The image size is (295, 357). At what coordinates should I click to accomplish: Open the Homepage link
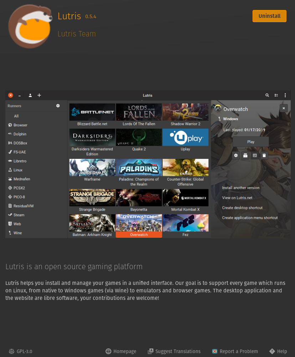(121, 351)
